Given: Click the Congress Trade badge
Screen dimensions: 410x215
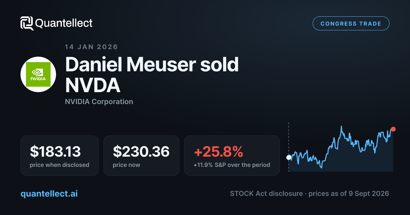Looking at the screenshot, I should (351, 24).
